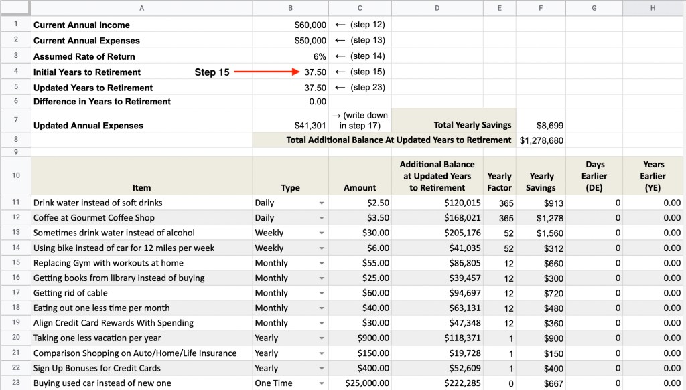
Task: Open Type dropdown for bike instead of car
Action: [322, 248]
